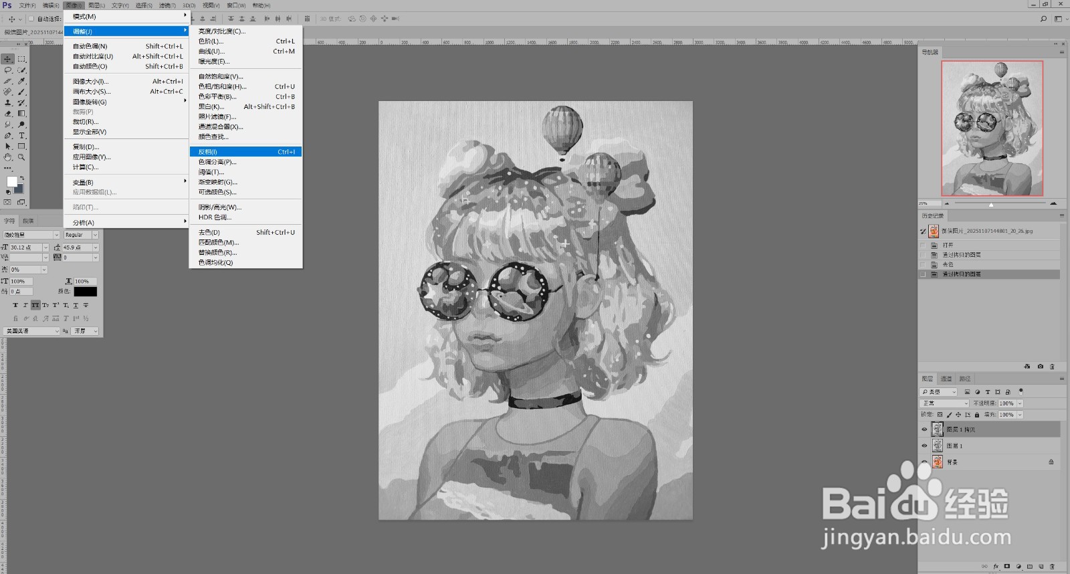
Task: Open the 美国英语 language dropdown
Action: coord(31,331)
